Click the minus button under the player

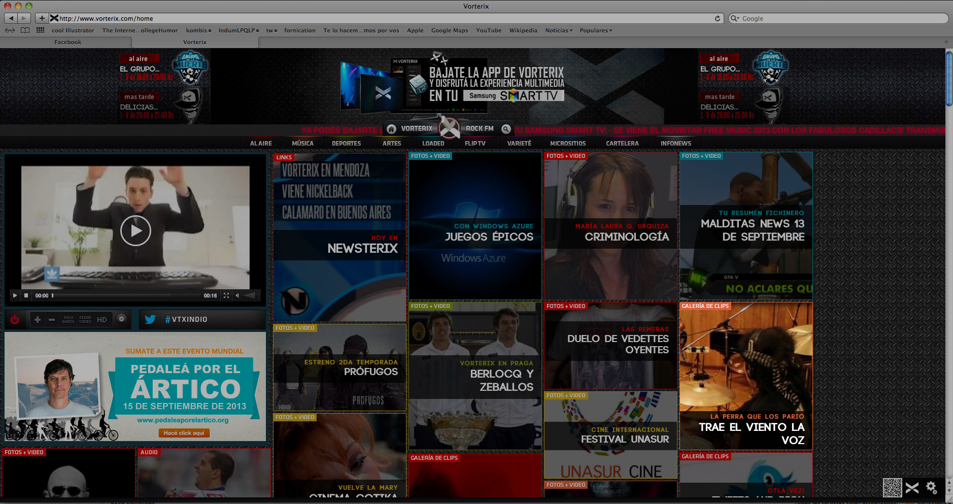52,319
